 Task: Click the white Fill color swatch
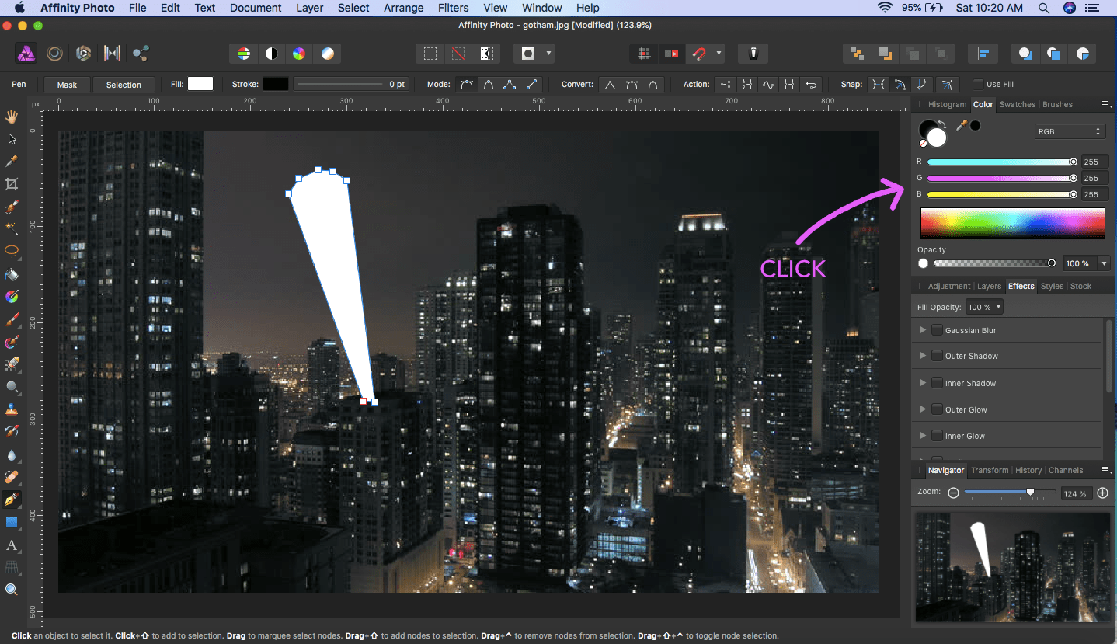coord(200,84)
